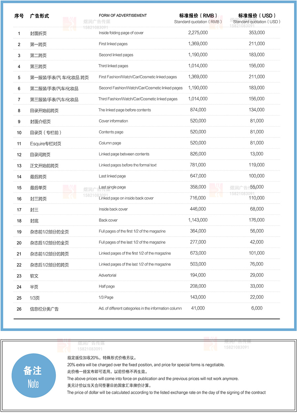
Task: Select the Cover information row text
Action: 113,121
